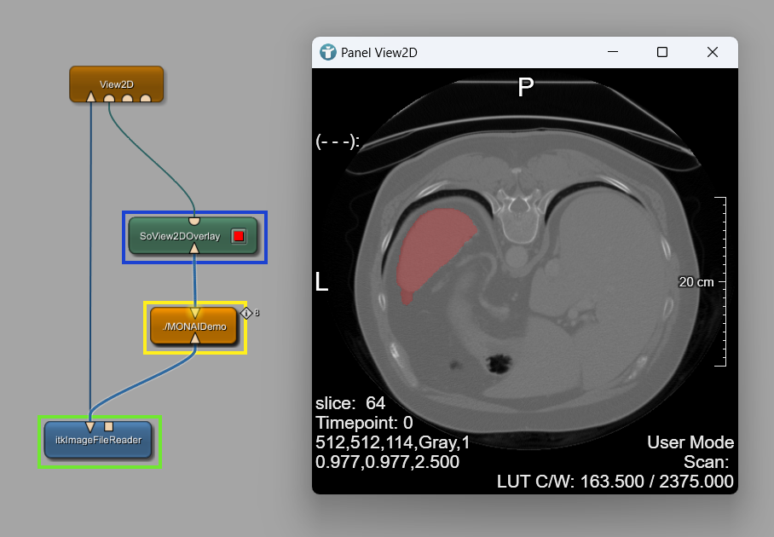The image size is (774, 537).
Task: Click the itkImageFileReader triangle output connector
Action: [90, 426]
